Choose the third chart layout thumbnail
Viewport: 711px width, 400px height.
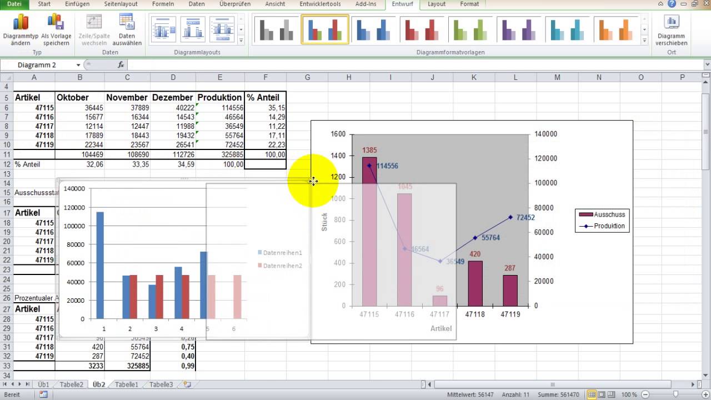tap(222, 29)
